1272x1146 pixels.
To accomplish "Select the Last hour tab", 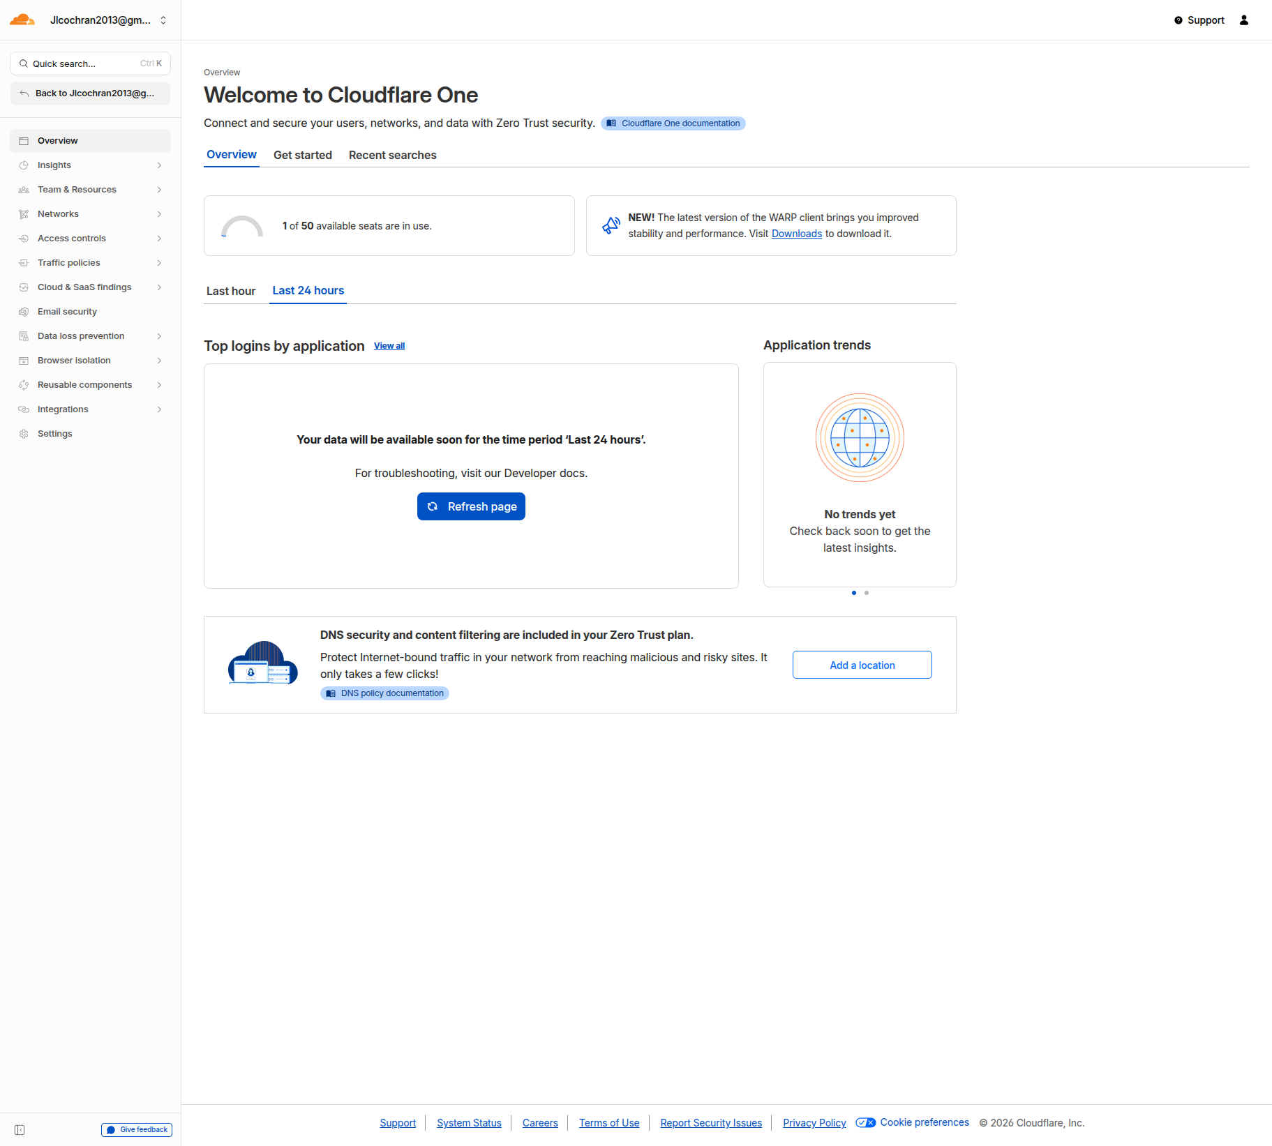I will click(230, 291).
